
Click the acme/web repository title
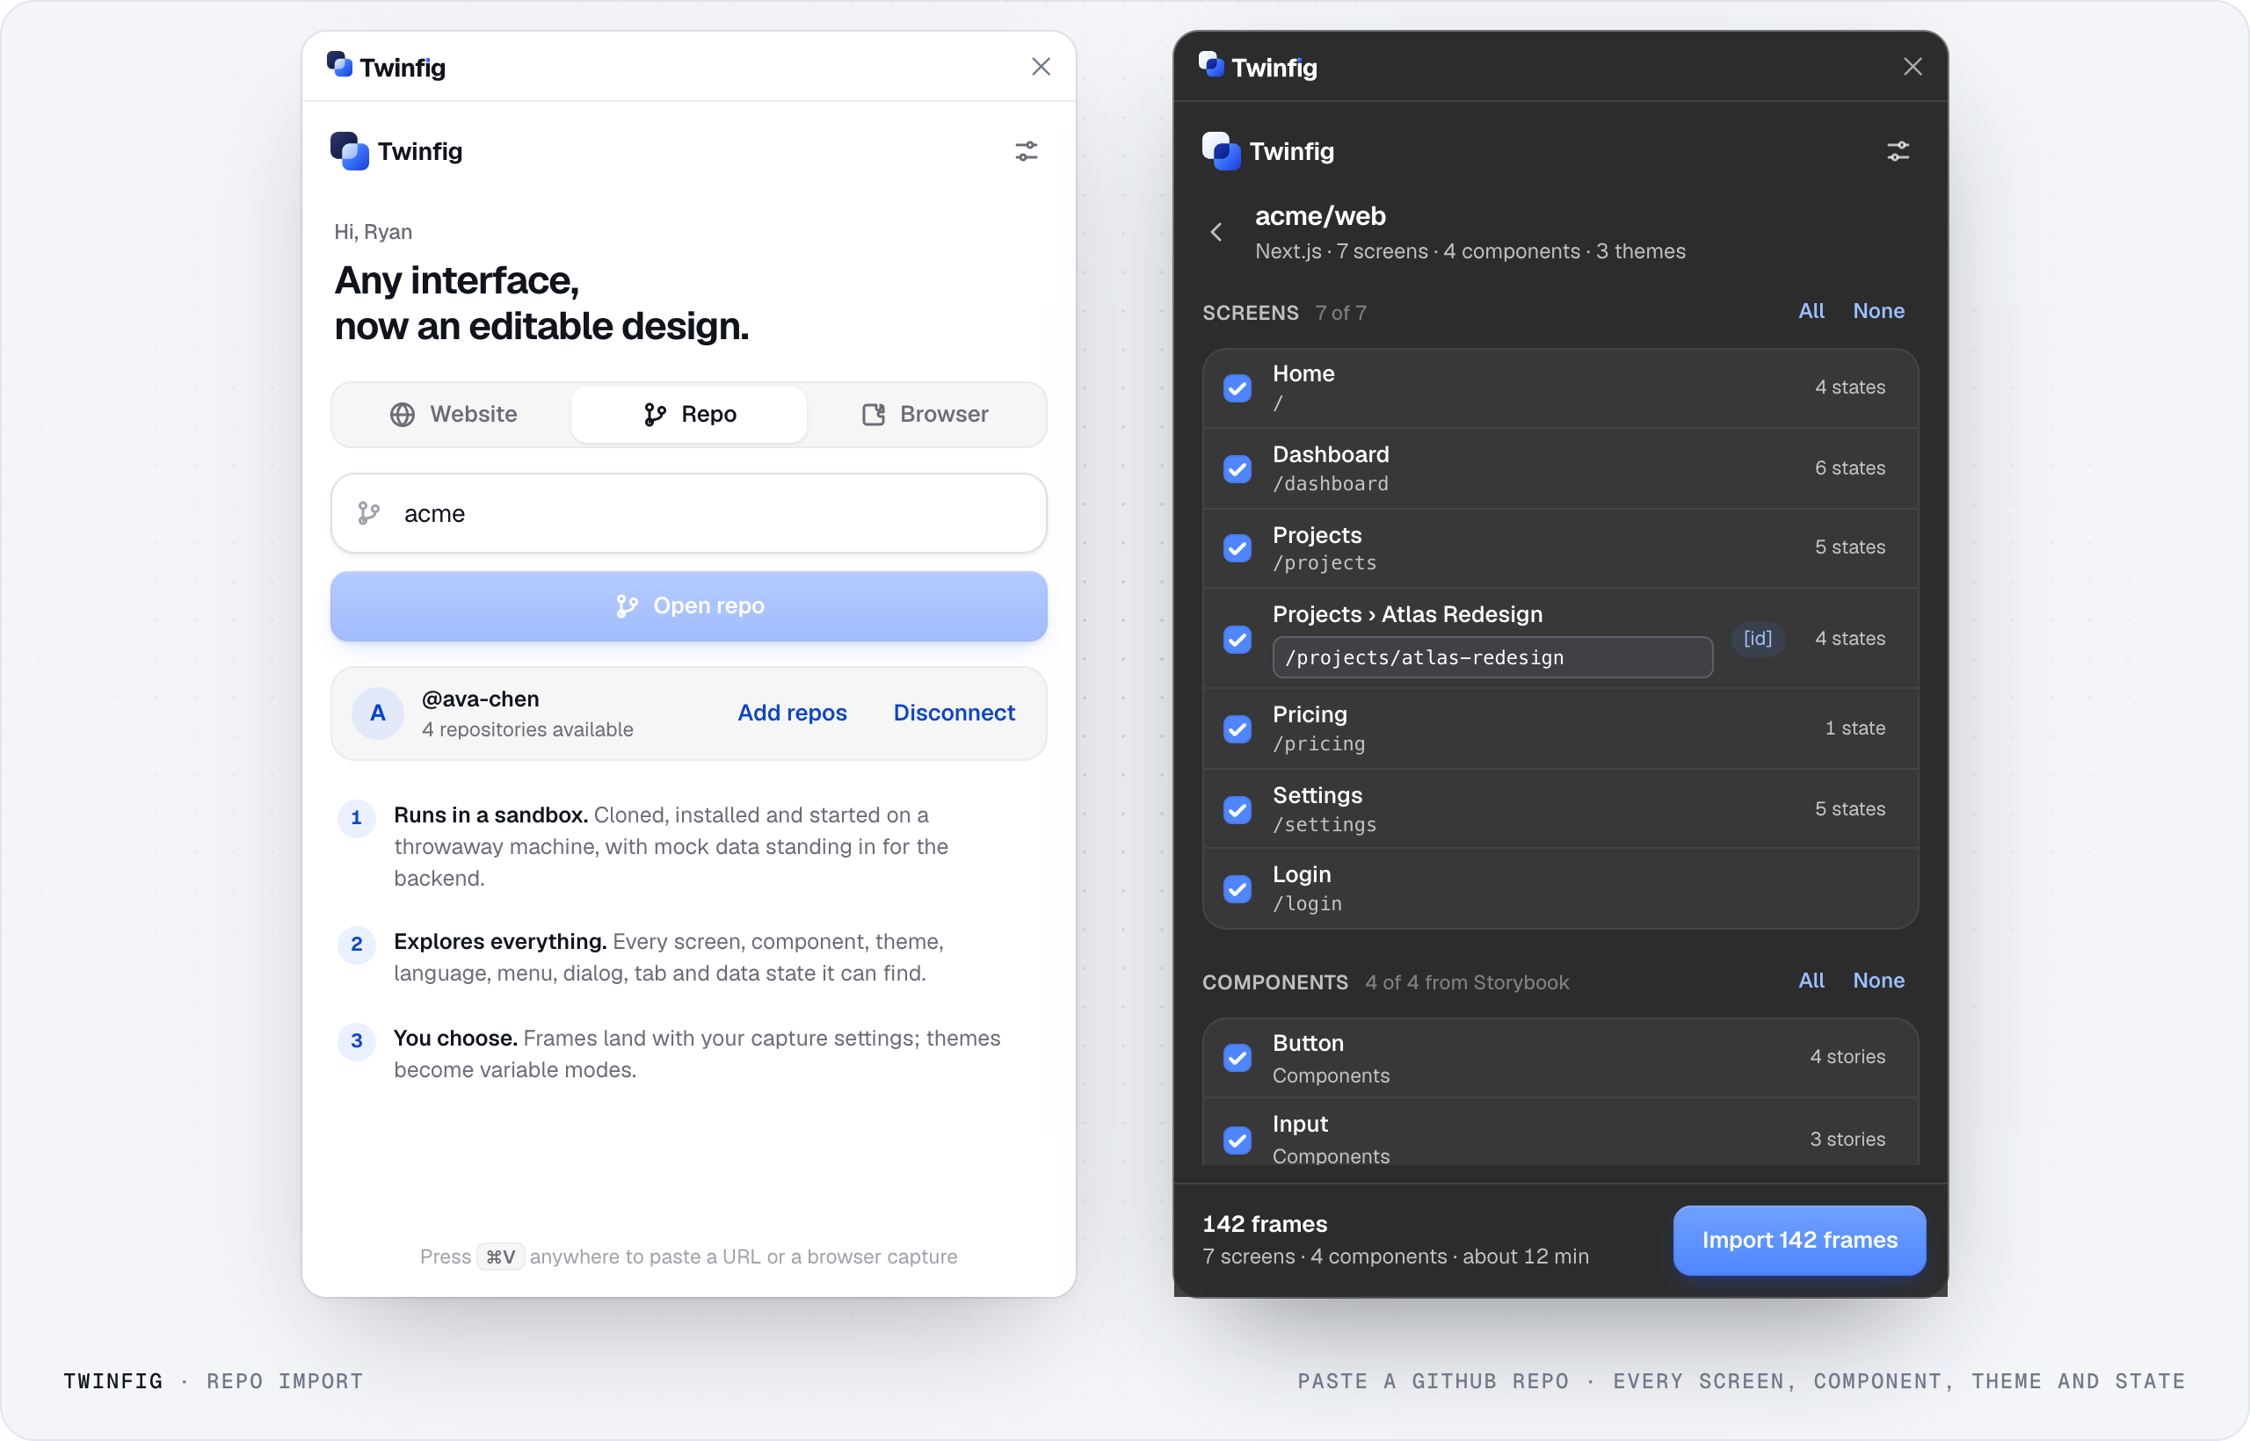click(1319, 216)
